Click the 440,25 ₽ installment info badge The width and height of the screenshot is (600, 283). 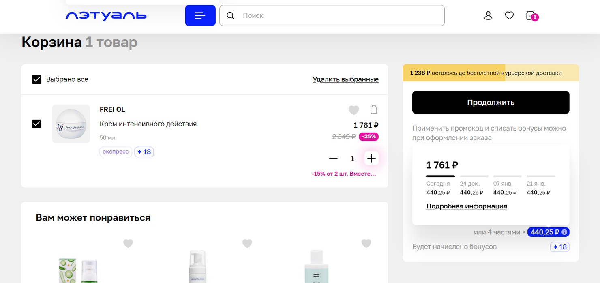pos(548,232)
